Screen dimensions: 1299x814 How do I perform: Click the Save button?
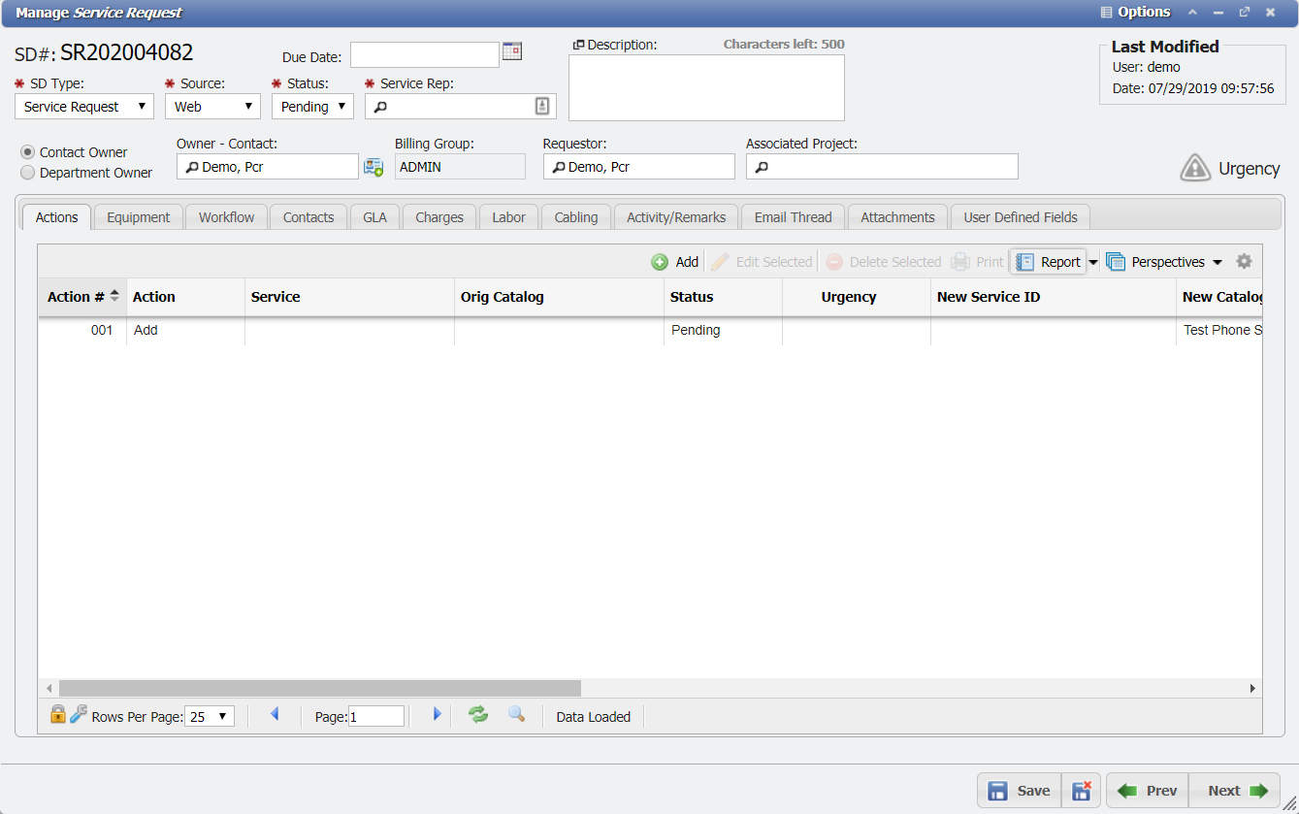click(1019, 790)
